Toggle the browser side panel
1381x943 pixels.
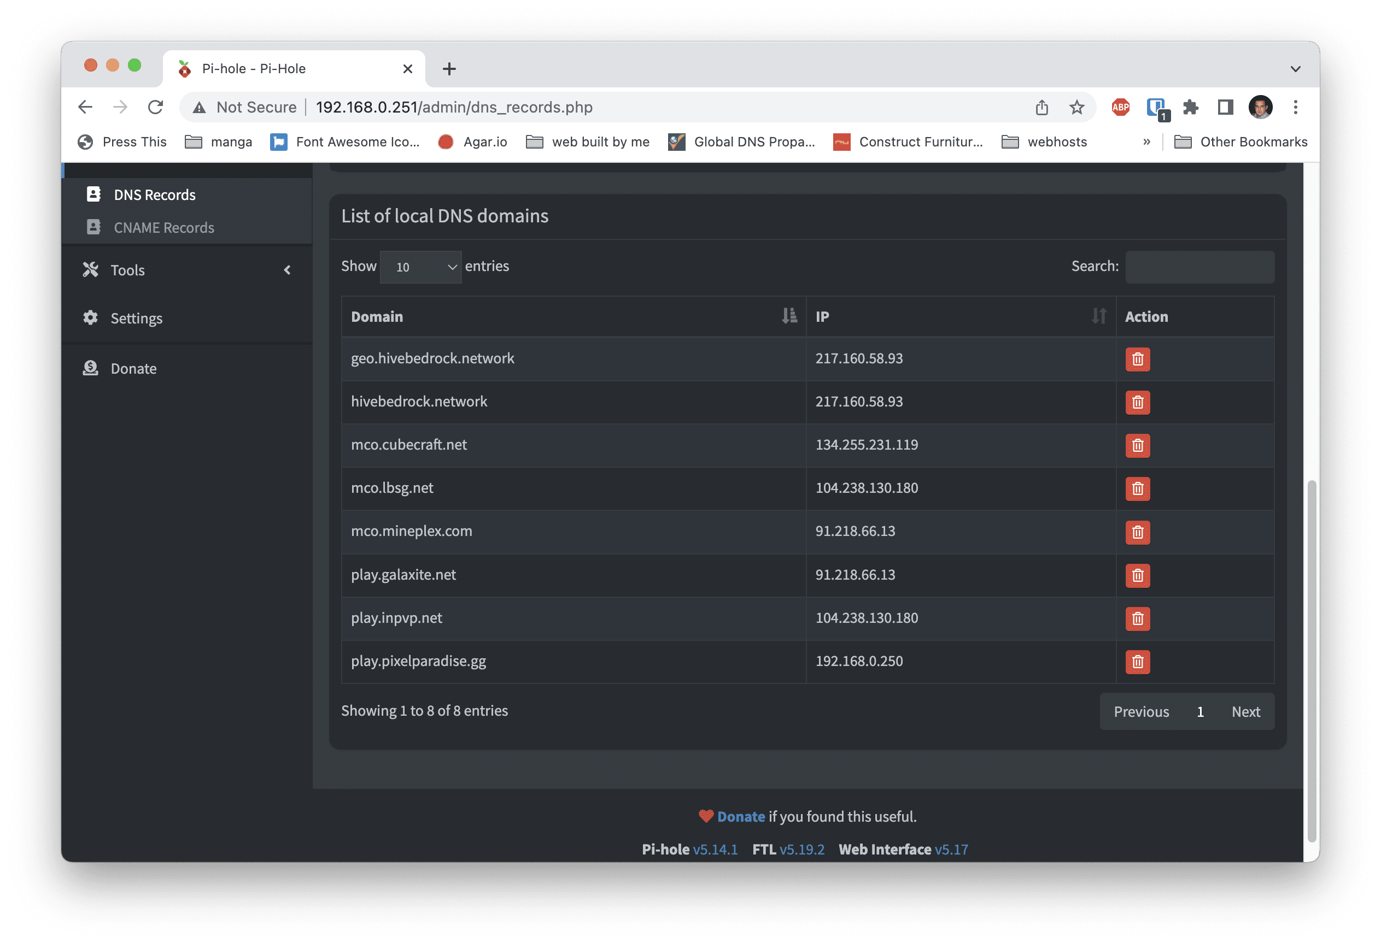pyautogui.click(x=1225, y=108)
